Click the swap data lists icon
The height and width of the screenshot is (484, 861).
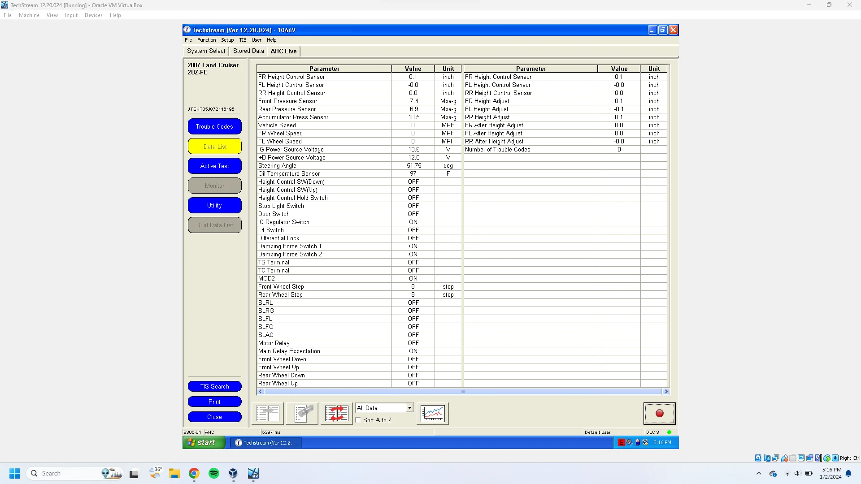(x=337, y=413)
